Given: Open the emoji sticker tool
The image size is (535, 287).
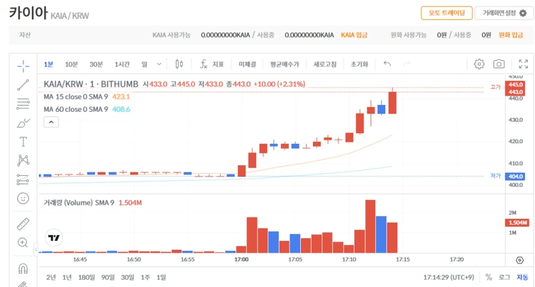Looking at the screenshot, I should click(23, 198).
